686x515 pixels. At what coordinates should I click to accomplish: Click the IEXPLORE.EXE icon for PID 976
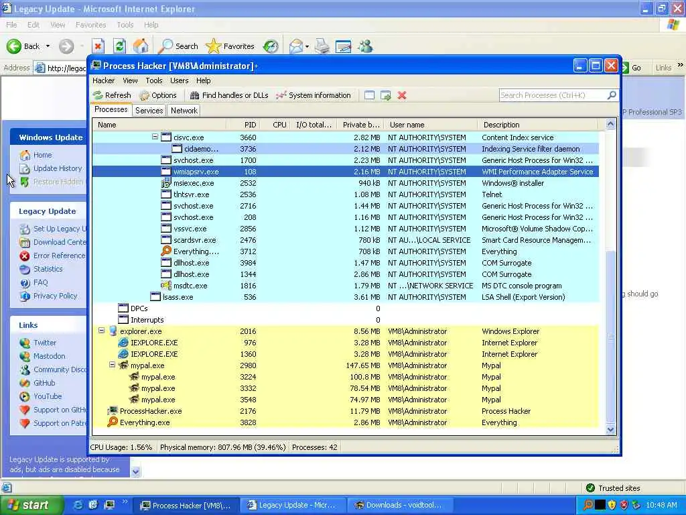(x=123, y=343)
